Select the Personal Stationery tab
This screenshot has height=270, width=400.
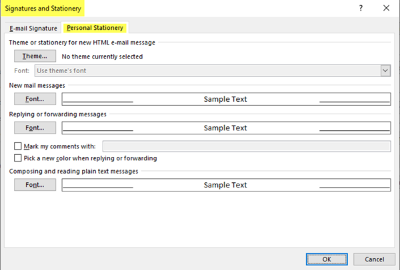coord(95,28)
